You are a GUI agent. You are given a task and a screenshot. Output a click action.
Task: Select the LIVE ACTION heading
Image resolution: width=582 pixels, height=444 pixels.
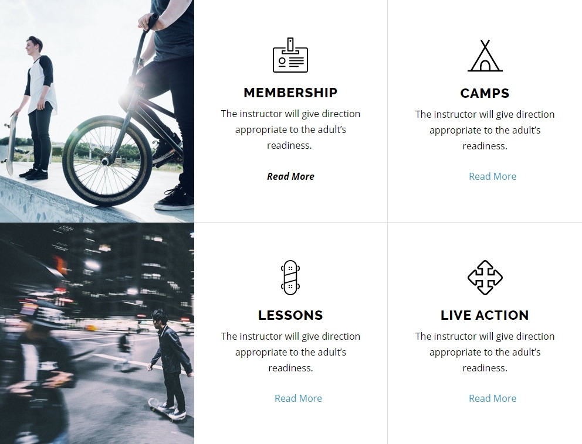pos(485,315)
